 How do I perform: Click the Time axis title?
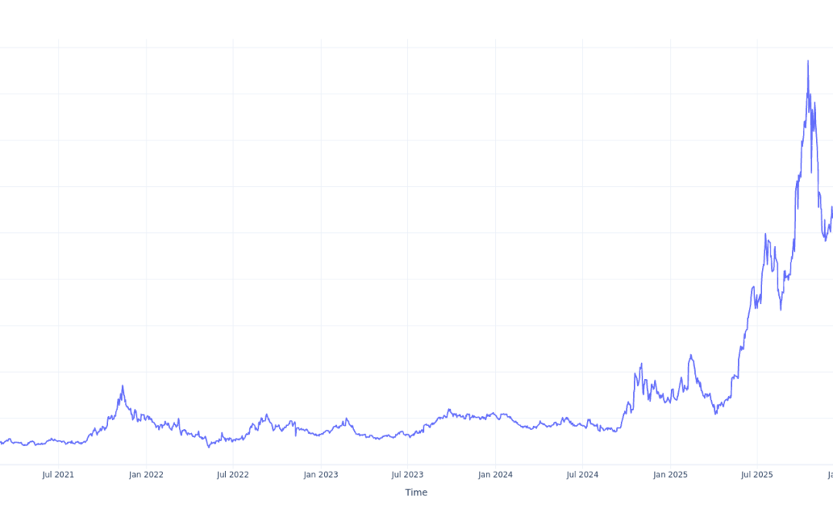[416, 492]
